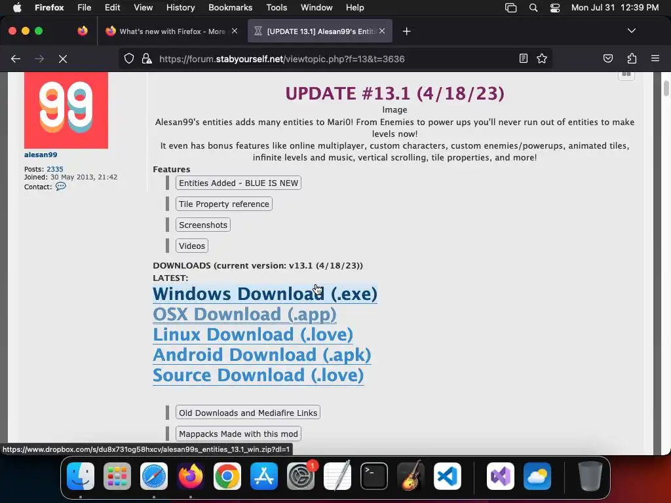Expand Mappacks Made with this mod
The height and width of the screenshot is (503, 671).
(239, 434)
